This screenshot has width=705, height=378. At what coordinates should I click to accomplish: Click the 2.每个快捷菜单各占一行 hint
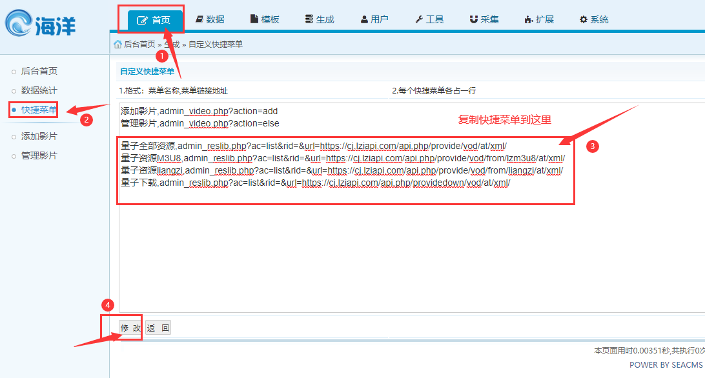tap(434, 91)
